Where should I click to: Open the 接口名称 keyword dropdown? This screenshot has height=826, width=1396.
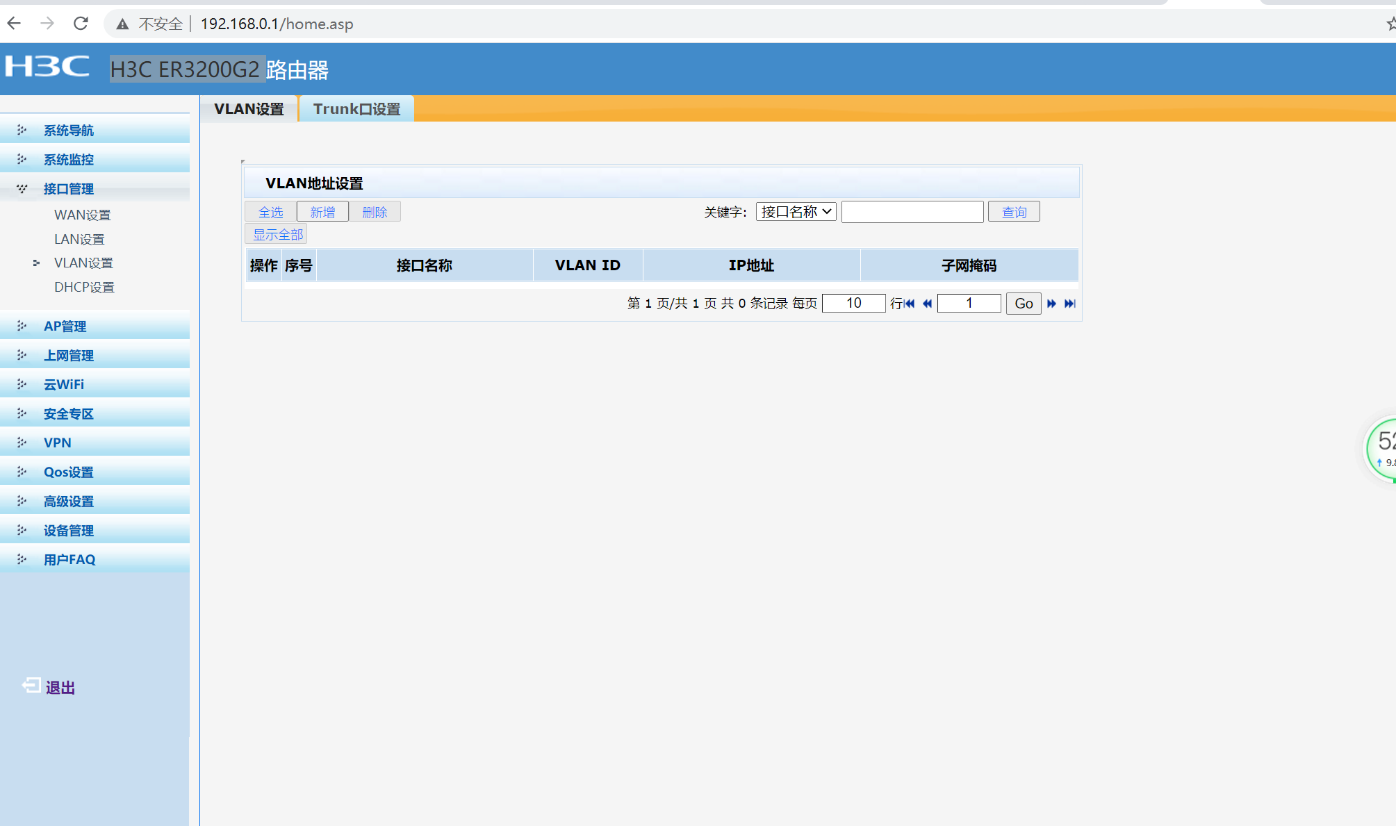[x=796, y=212]
